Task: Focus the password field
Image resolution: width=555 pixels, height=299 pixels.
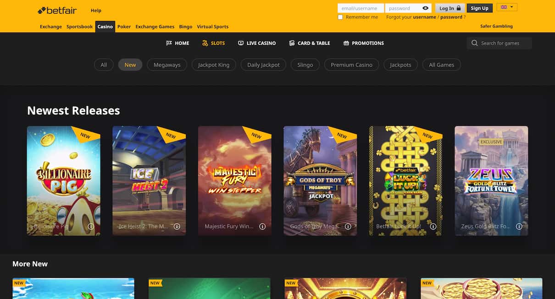Action: click(x=408, y=8)
